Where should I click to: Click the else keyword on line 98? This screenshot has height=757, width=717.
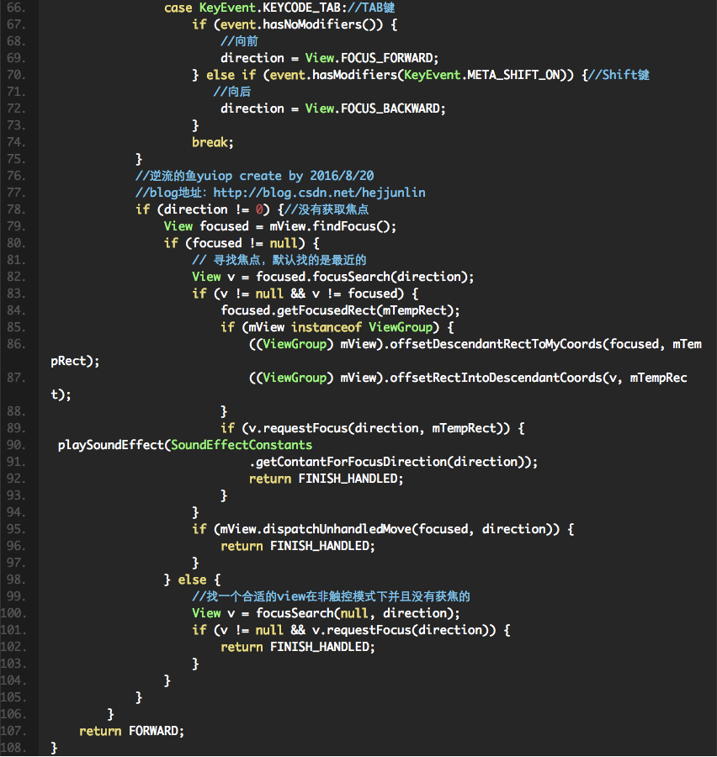click(x=191, y=580)
